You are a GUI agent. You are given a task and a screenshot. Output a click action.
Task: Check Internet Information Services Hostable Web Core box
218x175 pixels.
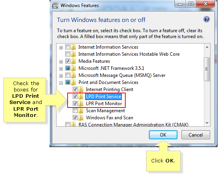pos(68,54)
